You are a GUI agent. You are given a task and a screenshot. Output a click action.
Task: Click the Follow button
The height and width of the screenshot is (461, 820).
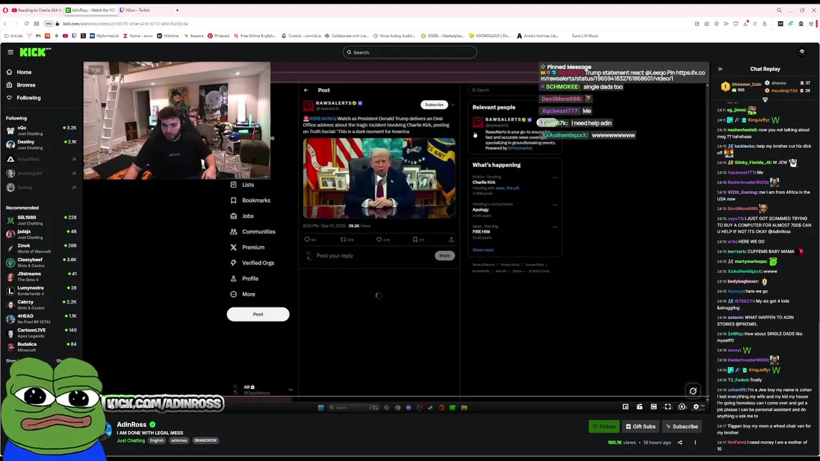coord(604,426)
